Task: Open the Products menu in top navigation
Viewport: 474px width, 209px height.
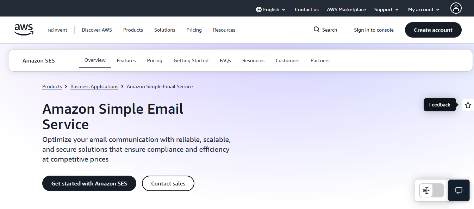Action: (x=133, y=30)
